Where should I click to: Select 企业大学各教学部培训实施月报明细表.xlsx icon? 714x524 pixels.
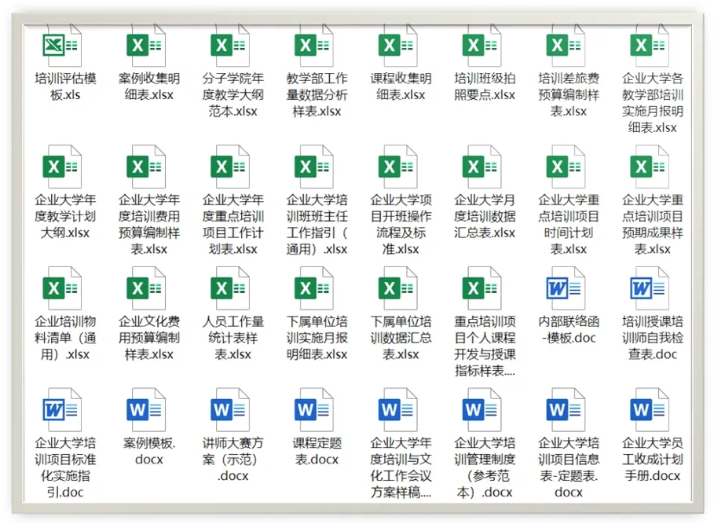[650, 45]
